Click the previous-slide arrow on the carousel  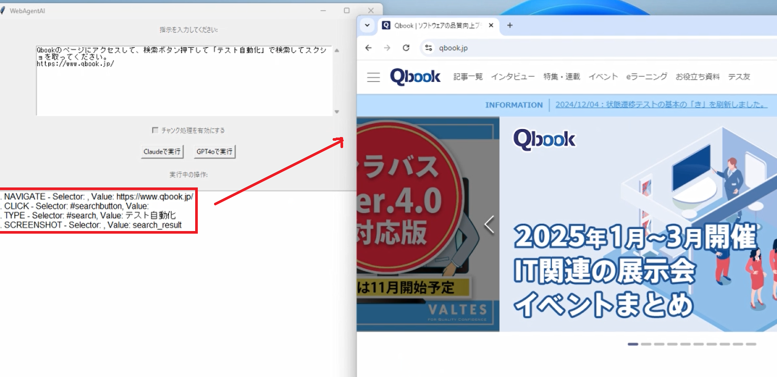[x=489, y=224]
